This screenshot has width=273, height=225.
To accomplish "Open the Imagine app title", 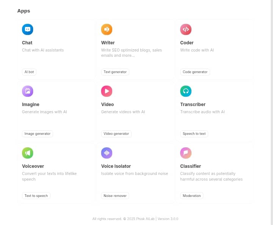I will pos(31,105).
